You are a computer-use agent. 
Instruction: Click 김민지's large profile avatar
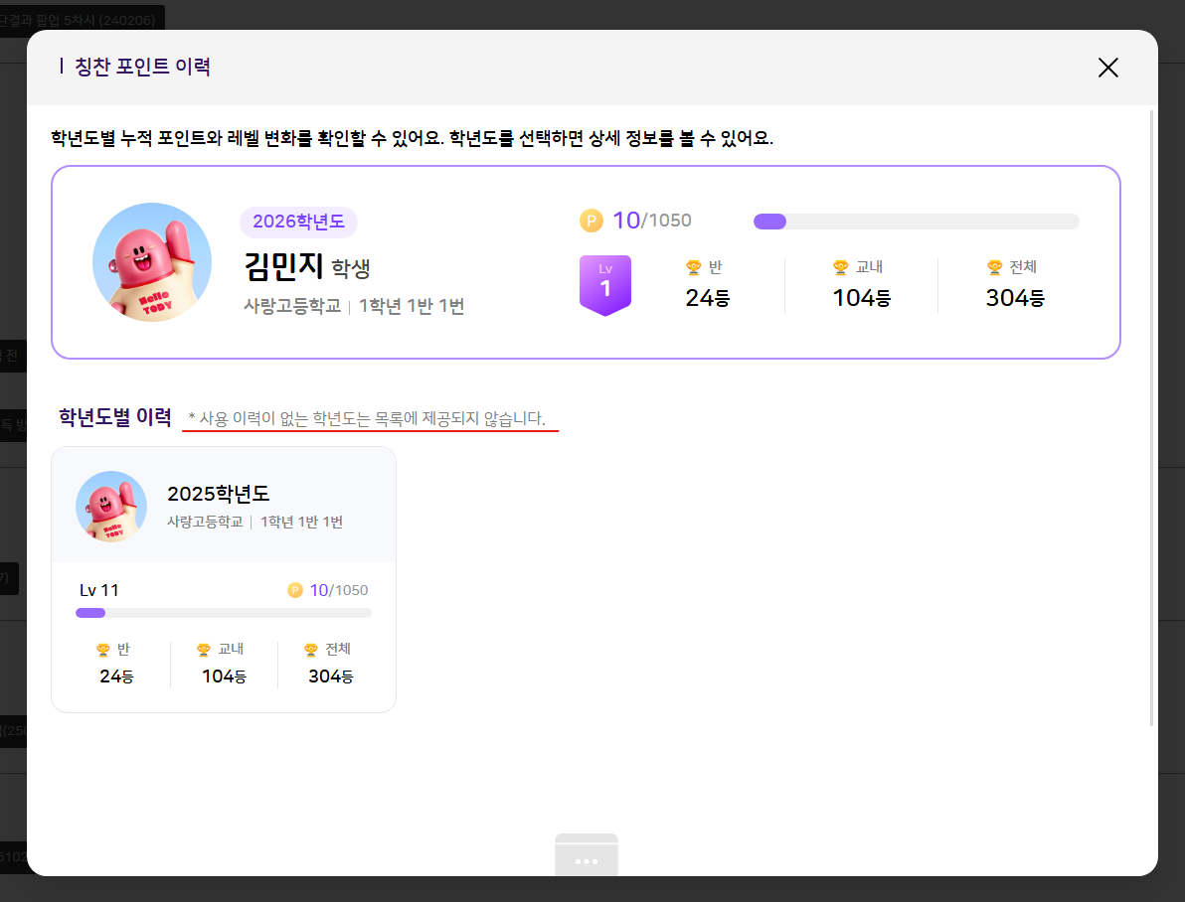coord(152,262)
